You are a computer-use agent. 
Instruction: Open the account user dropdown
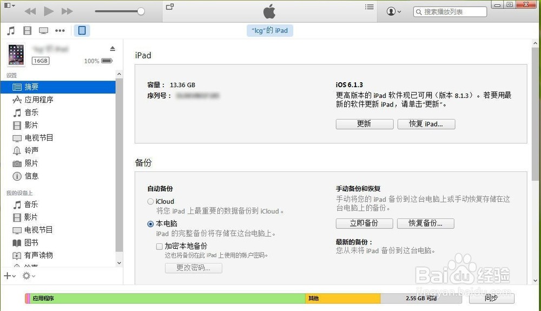[x=394, y=11]
